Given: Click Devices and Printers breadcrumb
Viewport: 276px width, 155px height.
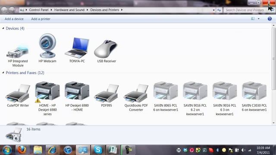Looking at the screenshot, I should 104,10.
